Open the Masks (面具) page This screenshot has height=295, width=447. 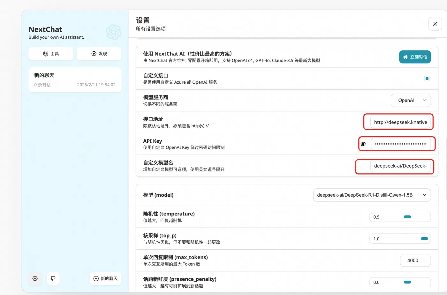click(51, 54)
